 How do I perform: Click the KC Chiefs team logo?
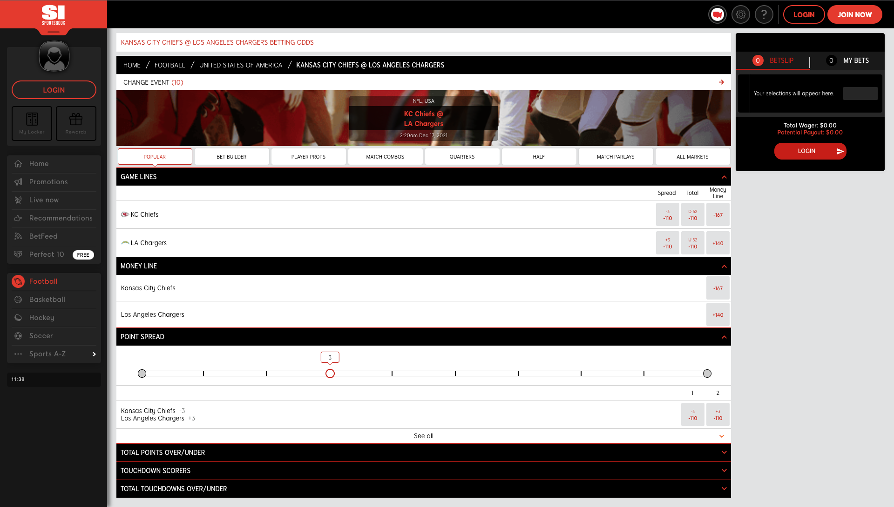(125, 214)
